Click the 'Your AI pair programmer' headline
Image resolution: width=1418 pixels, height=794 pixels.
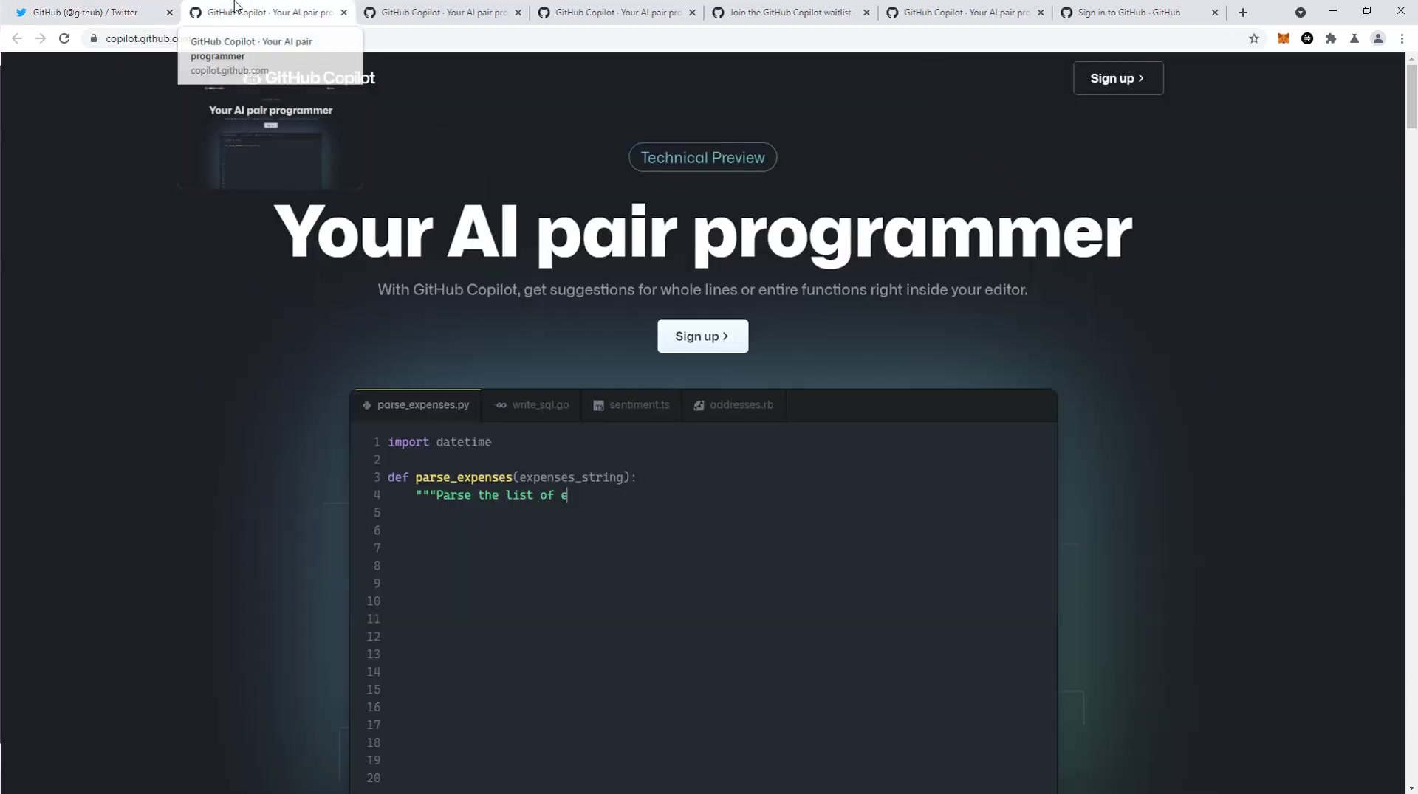[702, 234]
